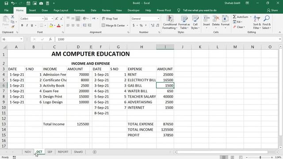Click the Increase Indent icon
The image size is (283, 159).
(x=89, y=26)
